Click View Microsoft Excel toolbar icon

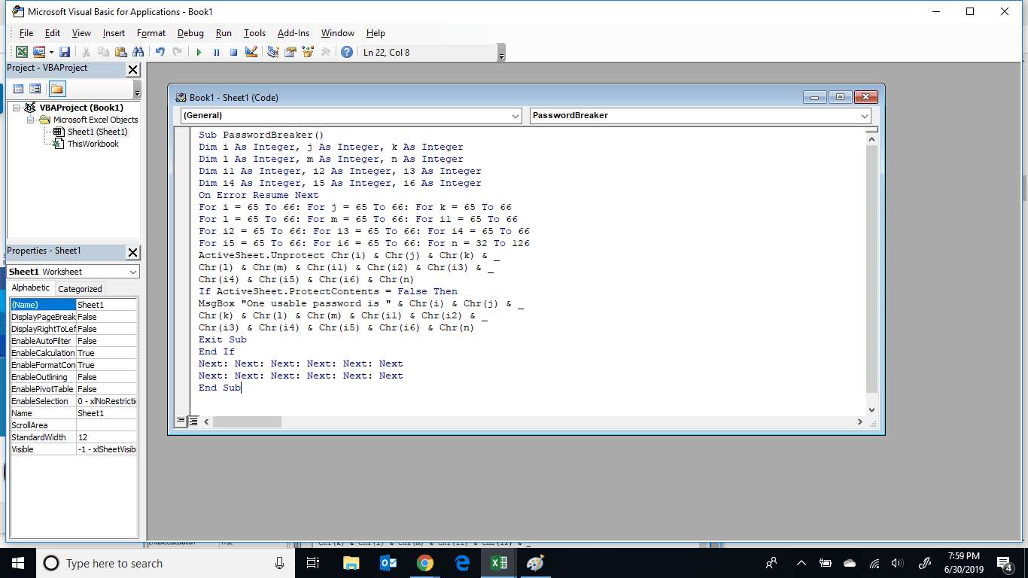pos(22,52)
